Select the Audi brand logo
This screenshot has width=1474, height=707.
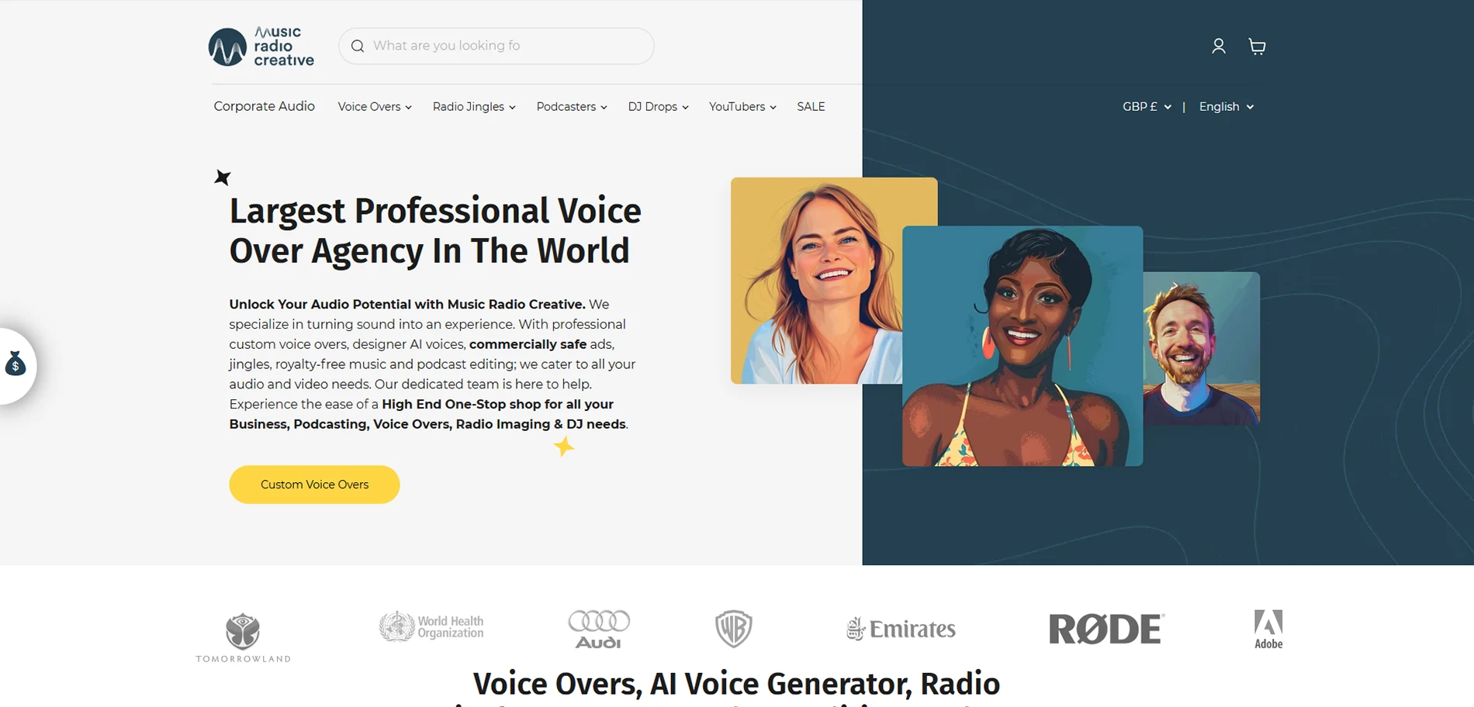pyautogui.click(x=598, y=628)
